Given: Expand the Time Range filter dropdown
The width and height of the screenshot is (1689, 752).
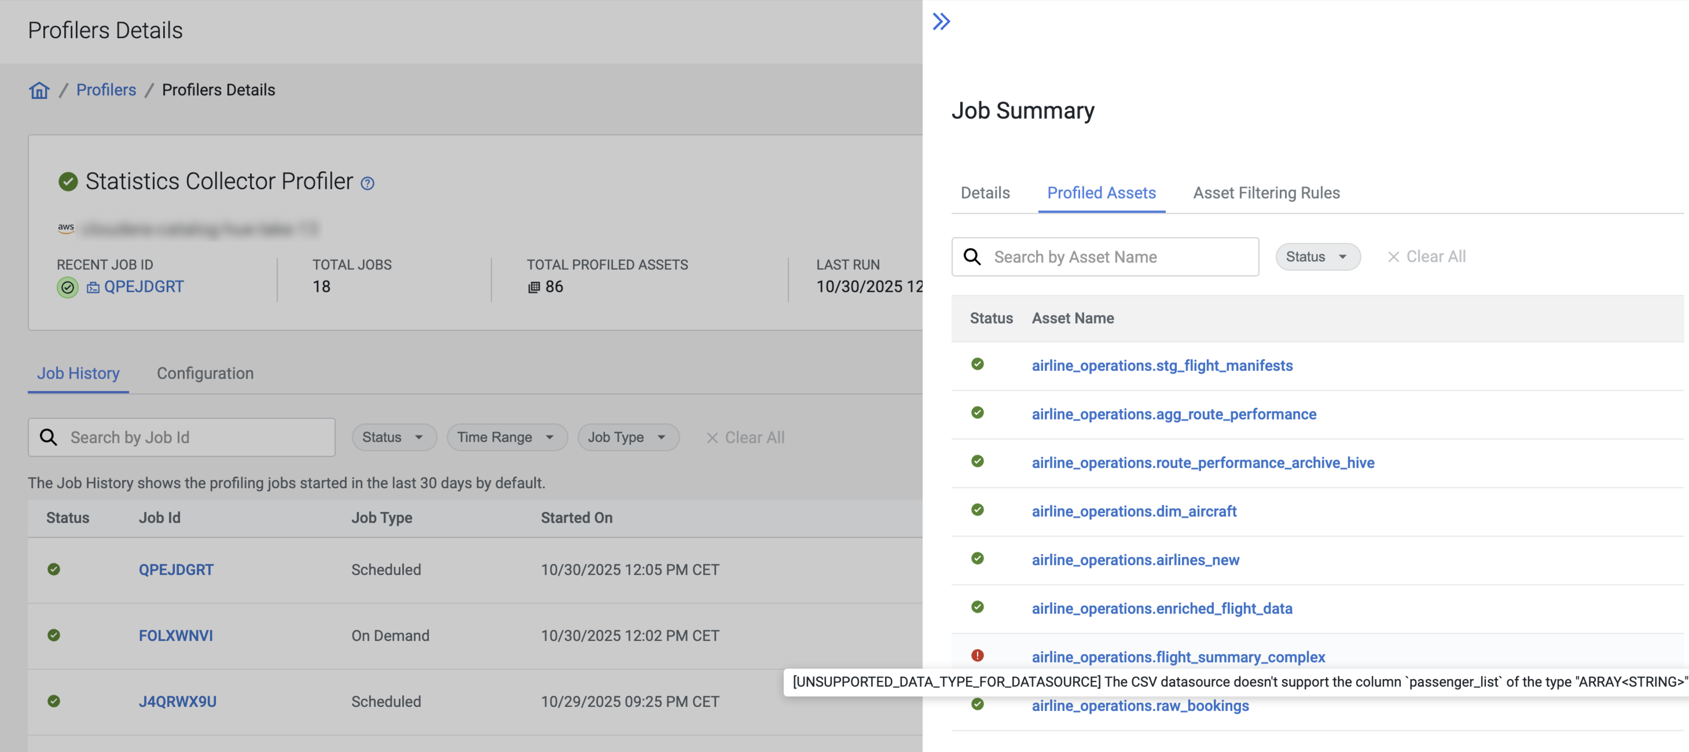Looking at the screenshot, I should tap(506, 437).
